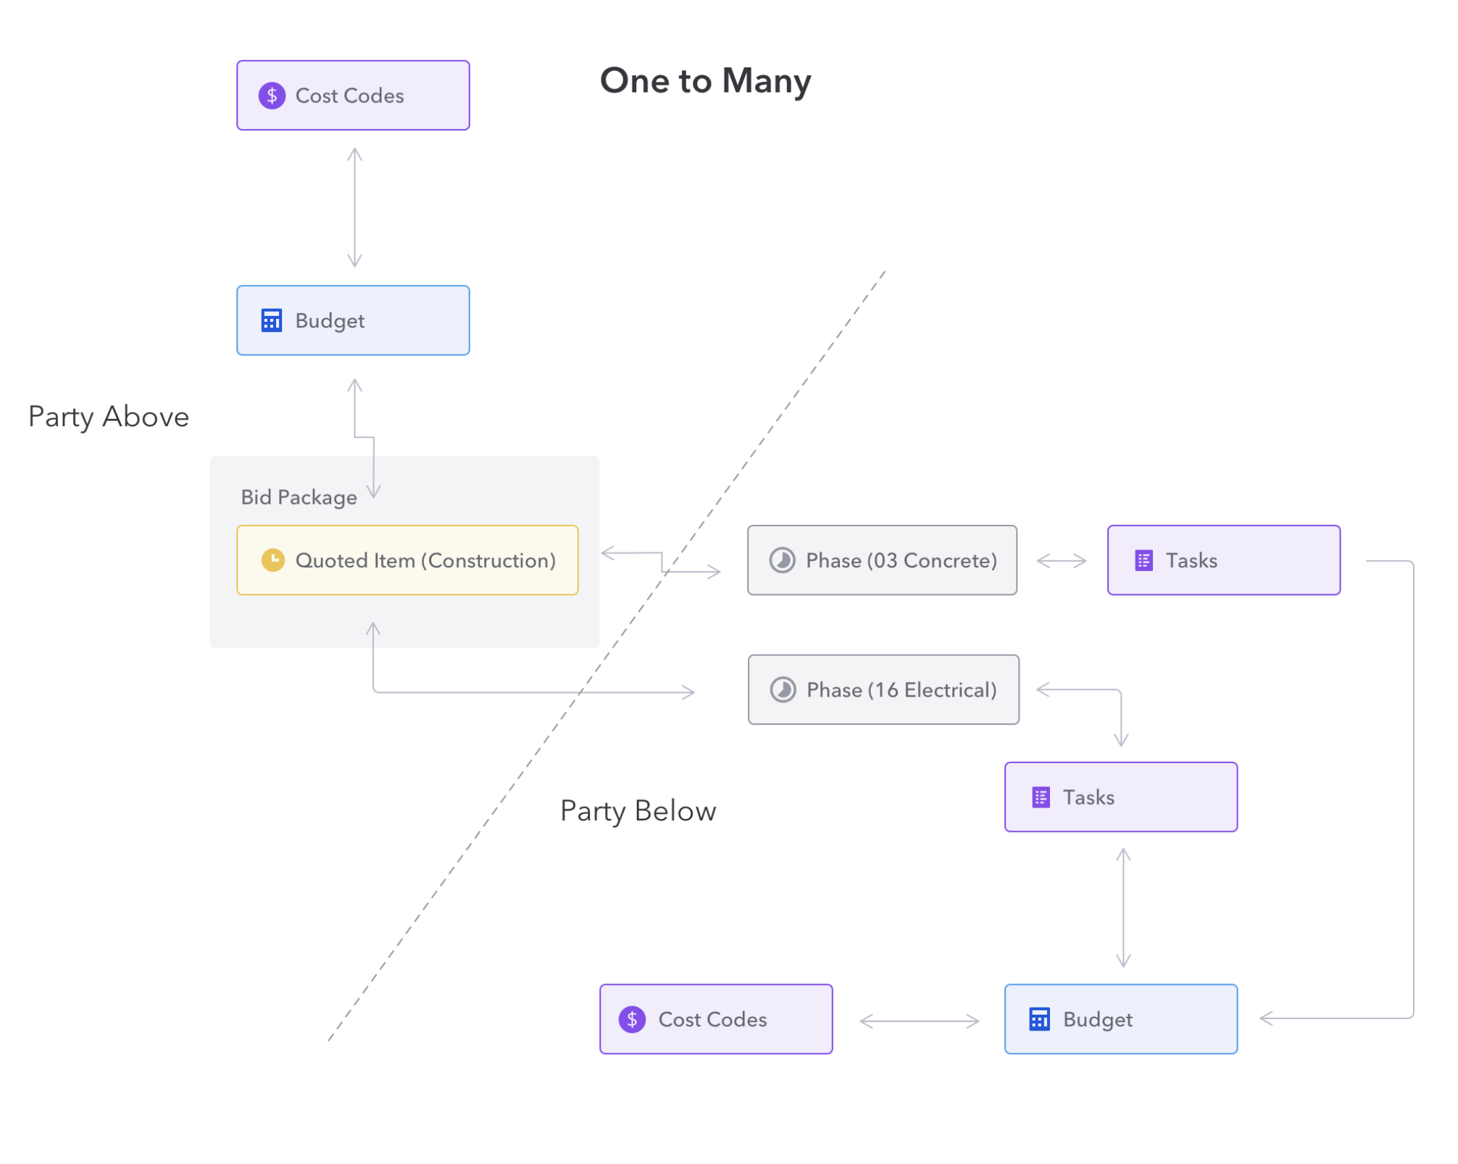Click the Party Above label
The image size is (1458, 1164).
tap(109, 417)
